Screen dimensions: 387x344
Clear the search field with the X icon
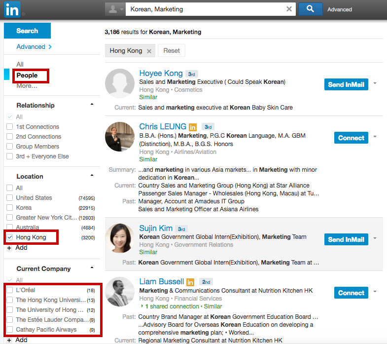pyautogui.click(x=289, y=9)
